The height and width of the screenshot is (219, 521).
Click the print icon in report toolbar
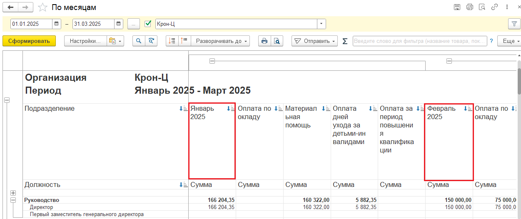pos(264,41)
